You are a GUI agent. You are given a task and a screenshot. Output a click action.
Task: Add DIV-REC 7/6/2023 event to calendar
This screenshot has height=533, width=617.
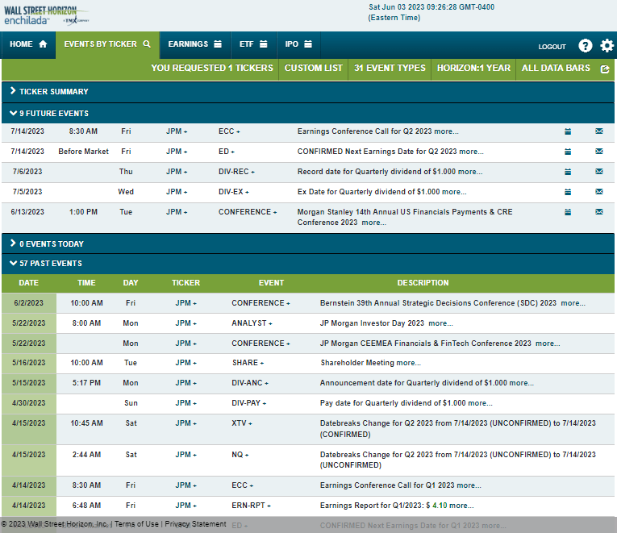[x=568, y=172]
